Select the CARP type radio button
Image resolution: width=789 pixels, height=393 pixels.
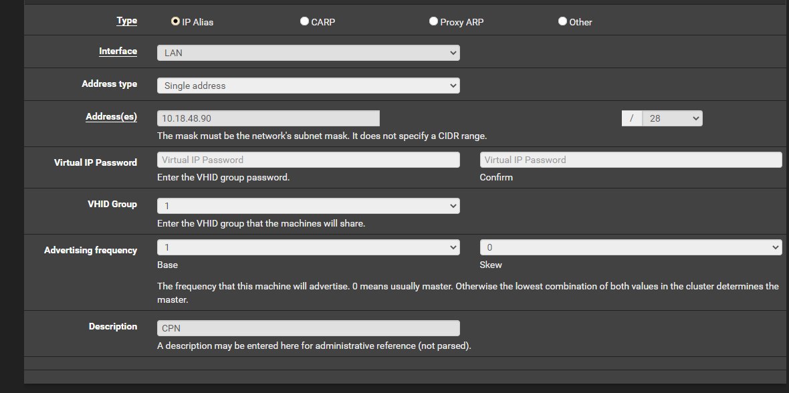point(304,21)
